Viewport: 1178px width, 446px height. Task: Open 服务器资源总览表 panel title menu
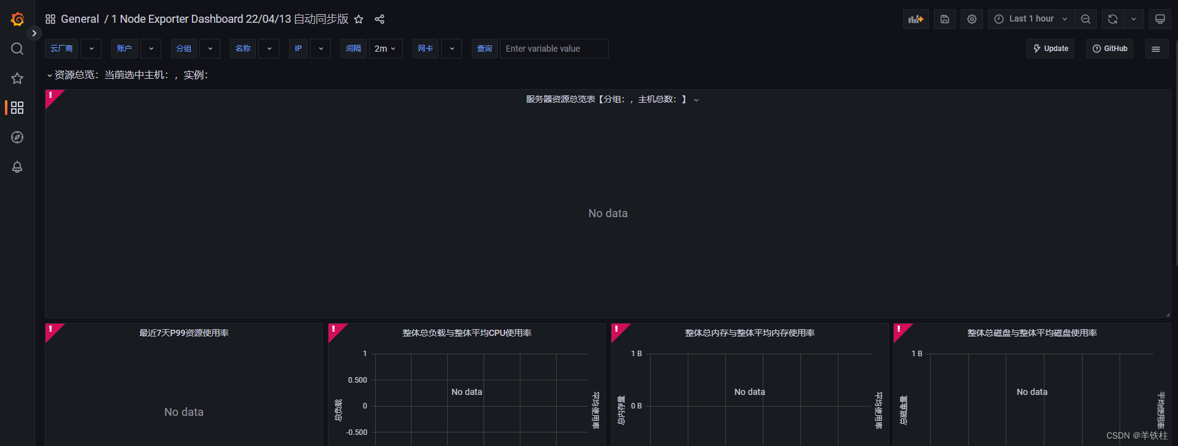tap(611, 99)
